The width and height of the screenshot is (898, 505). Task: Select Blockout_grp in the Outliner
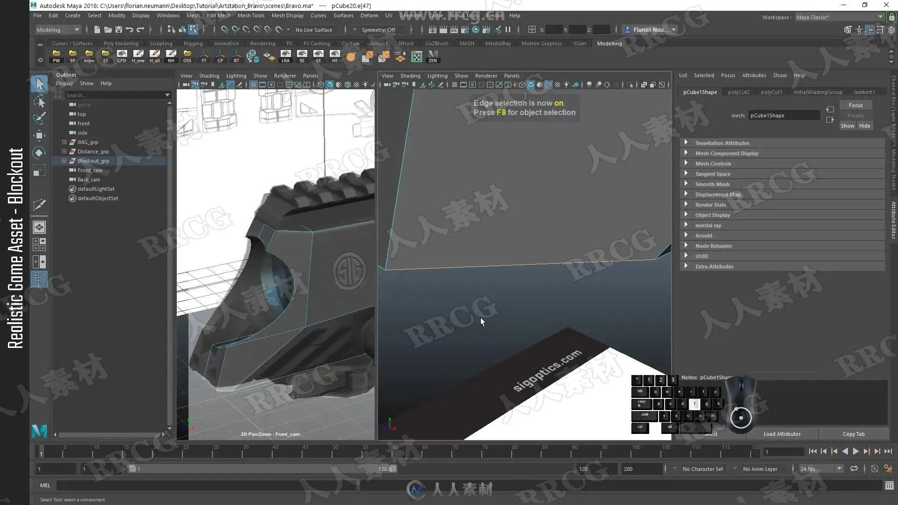click(93, 161)
